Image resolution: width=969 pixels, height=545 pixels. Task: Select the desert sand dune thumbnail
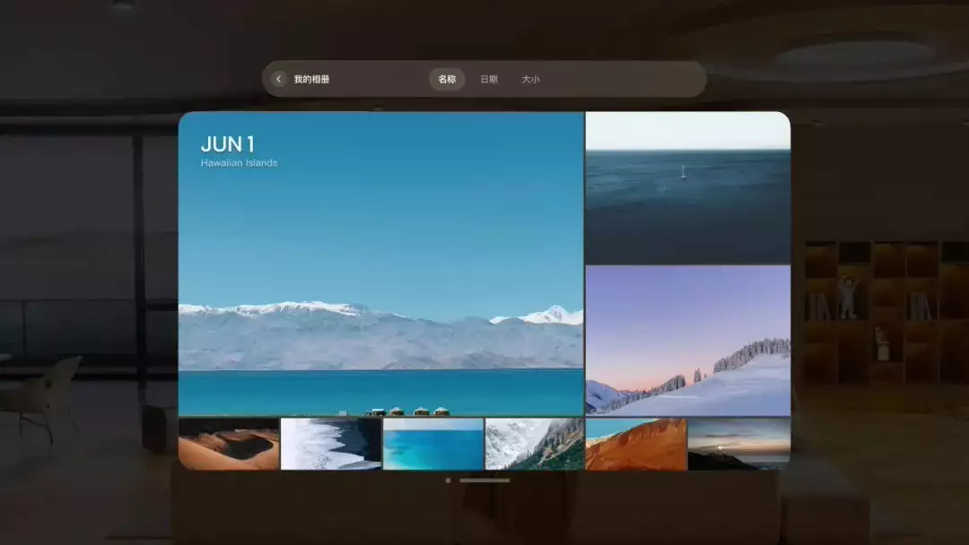point(229,444)
